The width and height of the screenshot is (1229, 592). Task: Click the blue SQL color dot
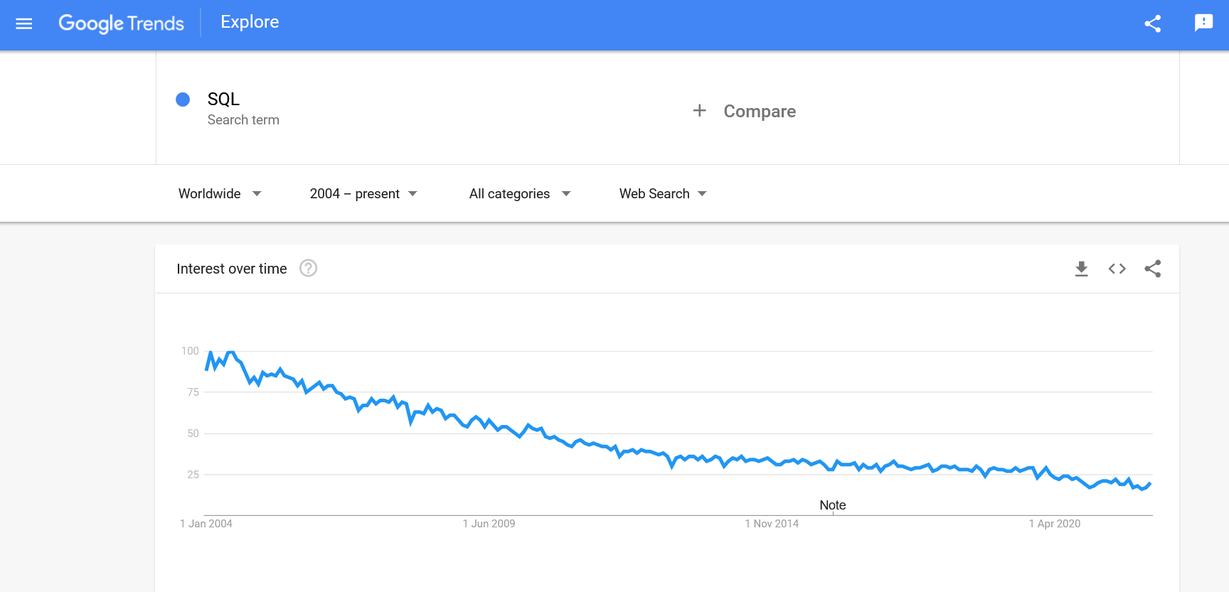coord(183,99)
